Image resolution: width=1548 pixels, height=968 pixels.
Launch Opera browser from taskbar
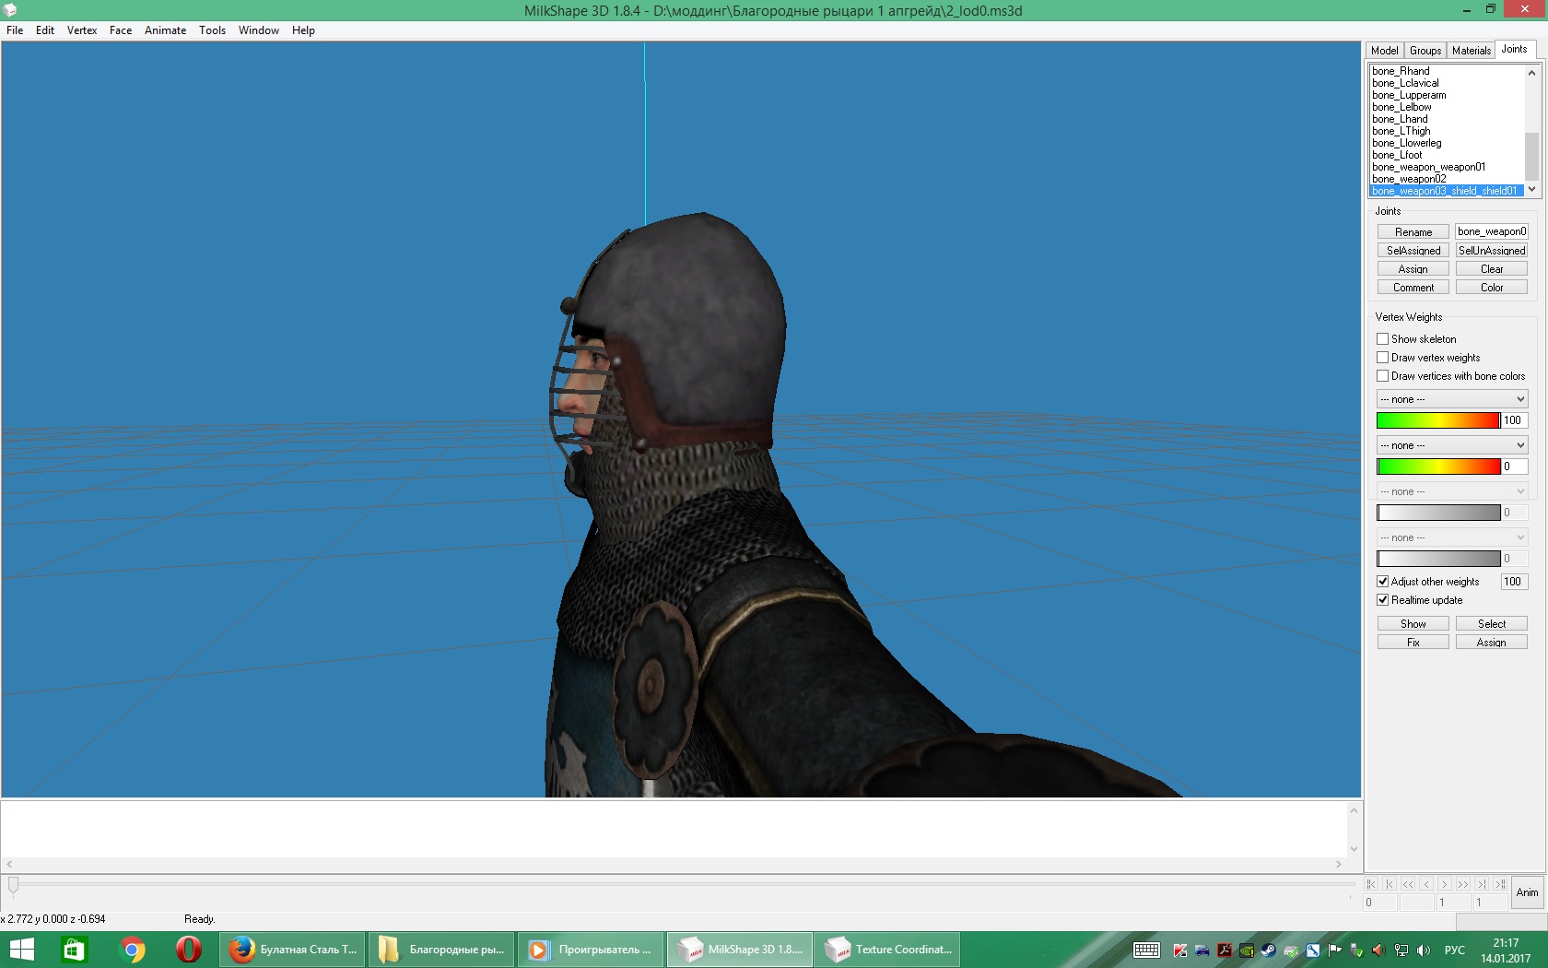189,950
